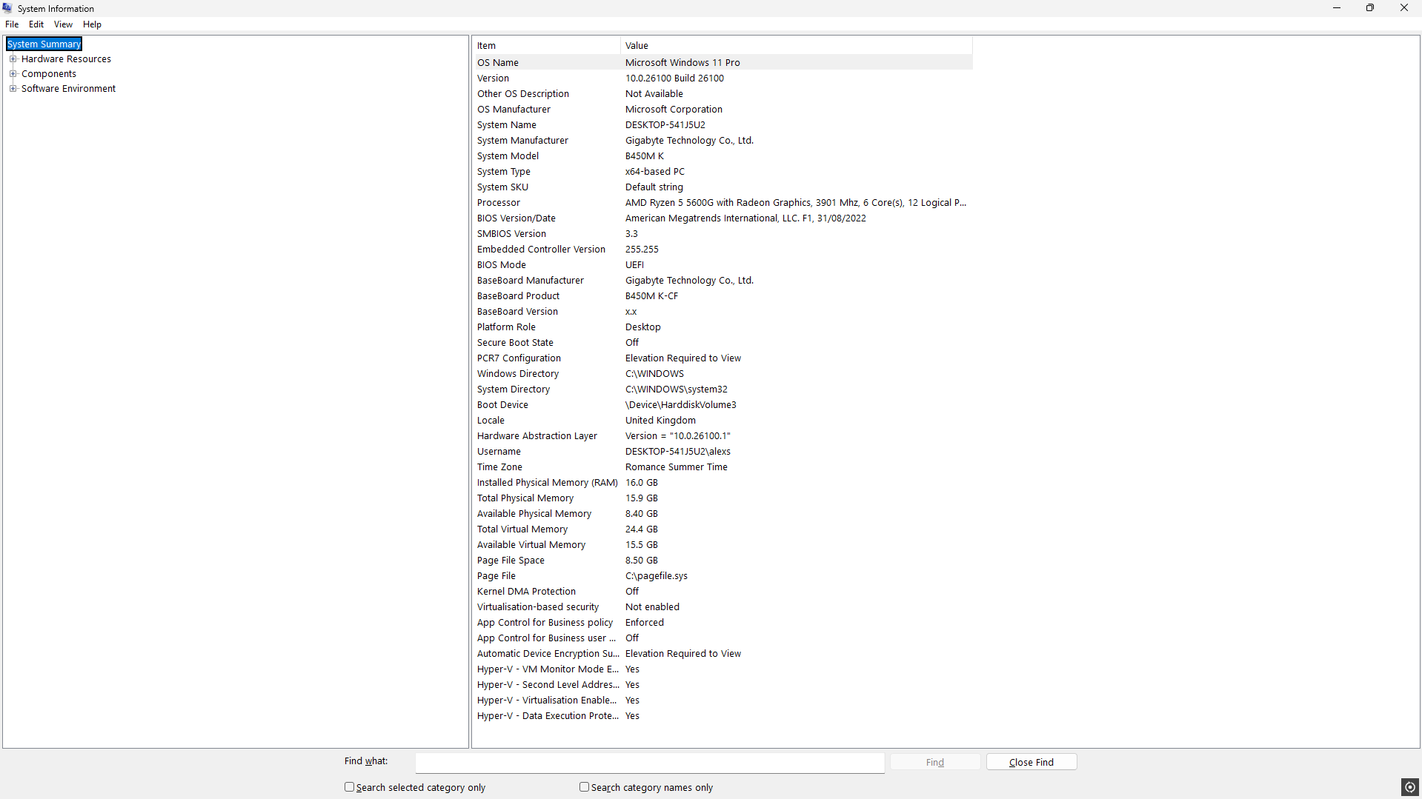1422x799 pixels.
Task: Select the Available Physical Memory row
Action: pos(723,514)
